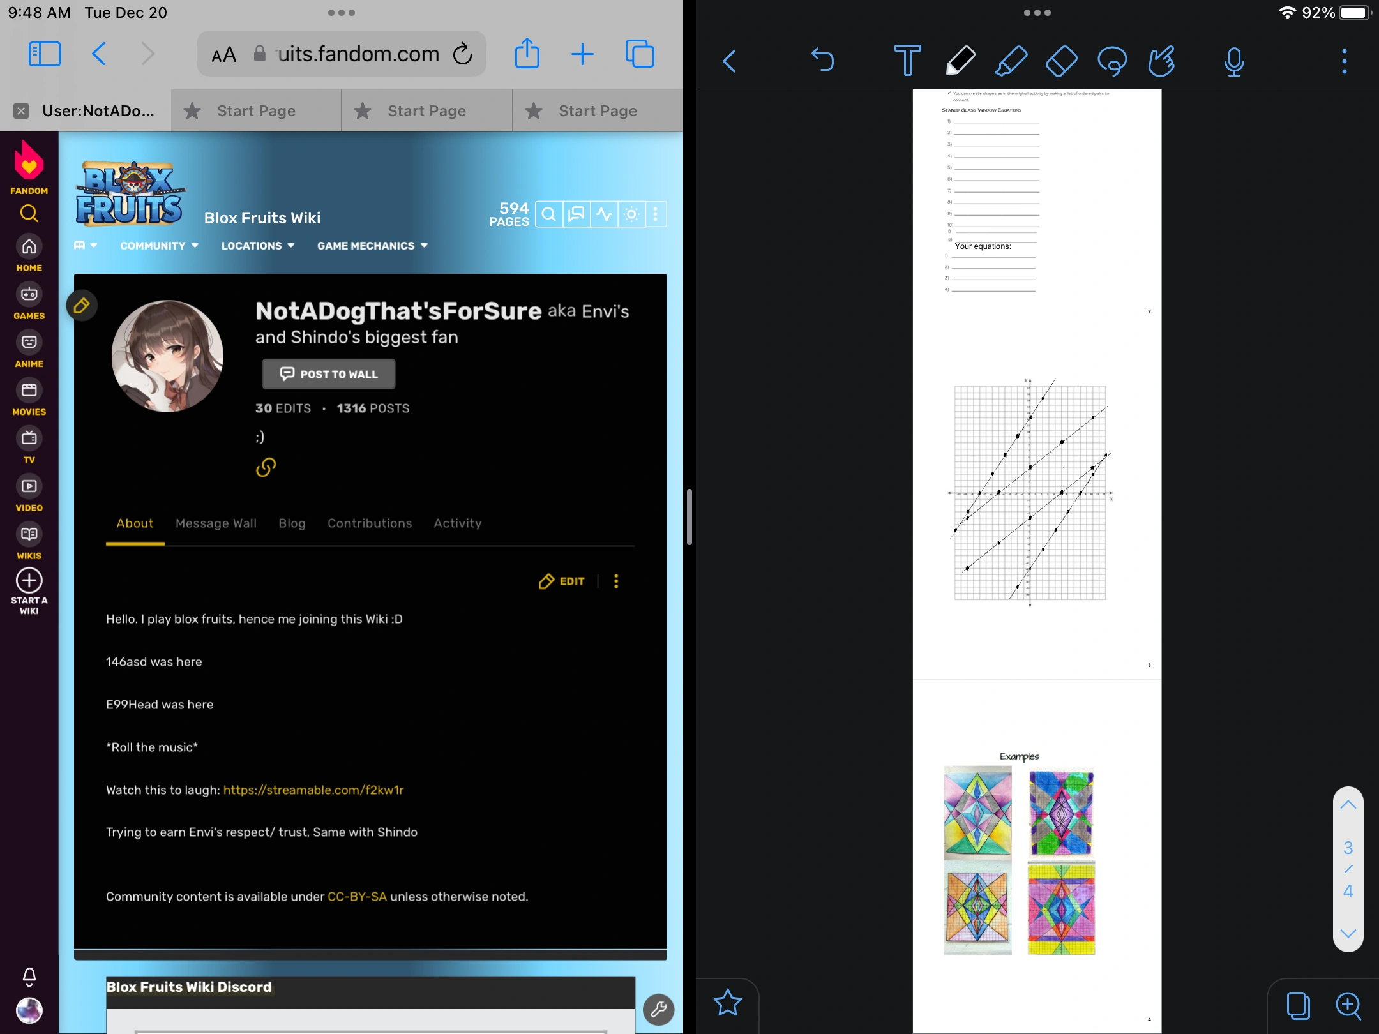Select the lasso selection tool
1379x1034 pixels.
[1111, 61]
